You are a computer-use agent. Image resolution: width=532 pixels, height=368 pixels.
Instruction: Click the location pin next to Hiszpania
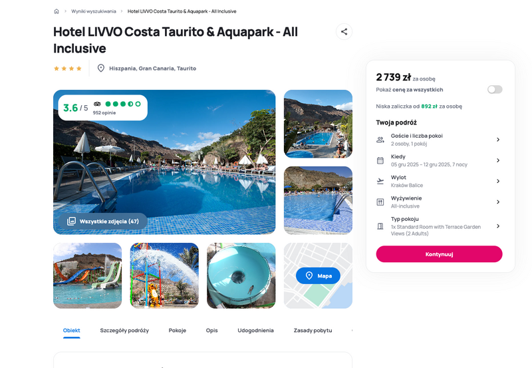101,69
